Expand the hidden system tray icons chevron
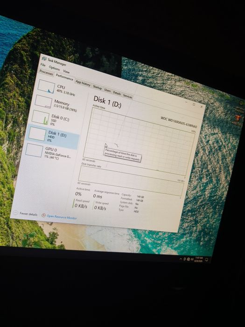 click(x=181, y=259)
